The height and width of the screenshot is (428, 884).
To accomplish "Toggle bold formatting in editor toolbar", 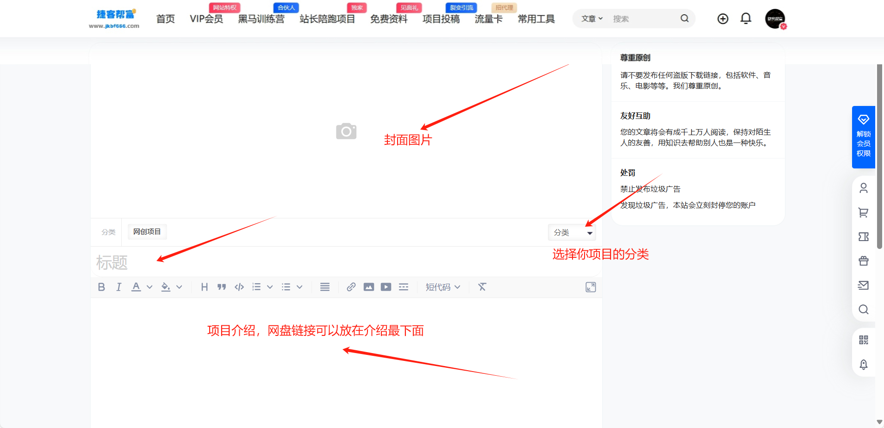I will 101,287.
